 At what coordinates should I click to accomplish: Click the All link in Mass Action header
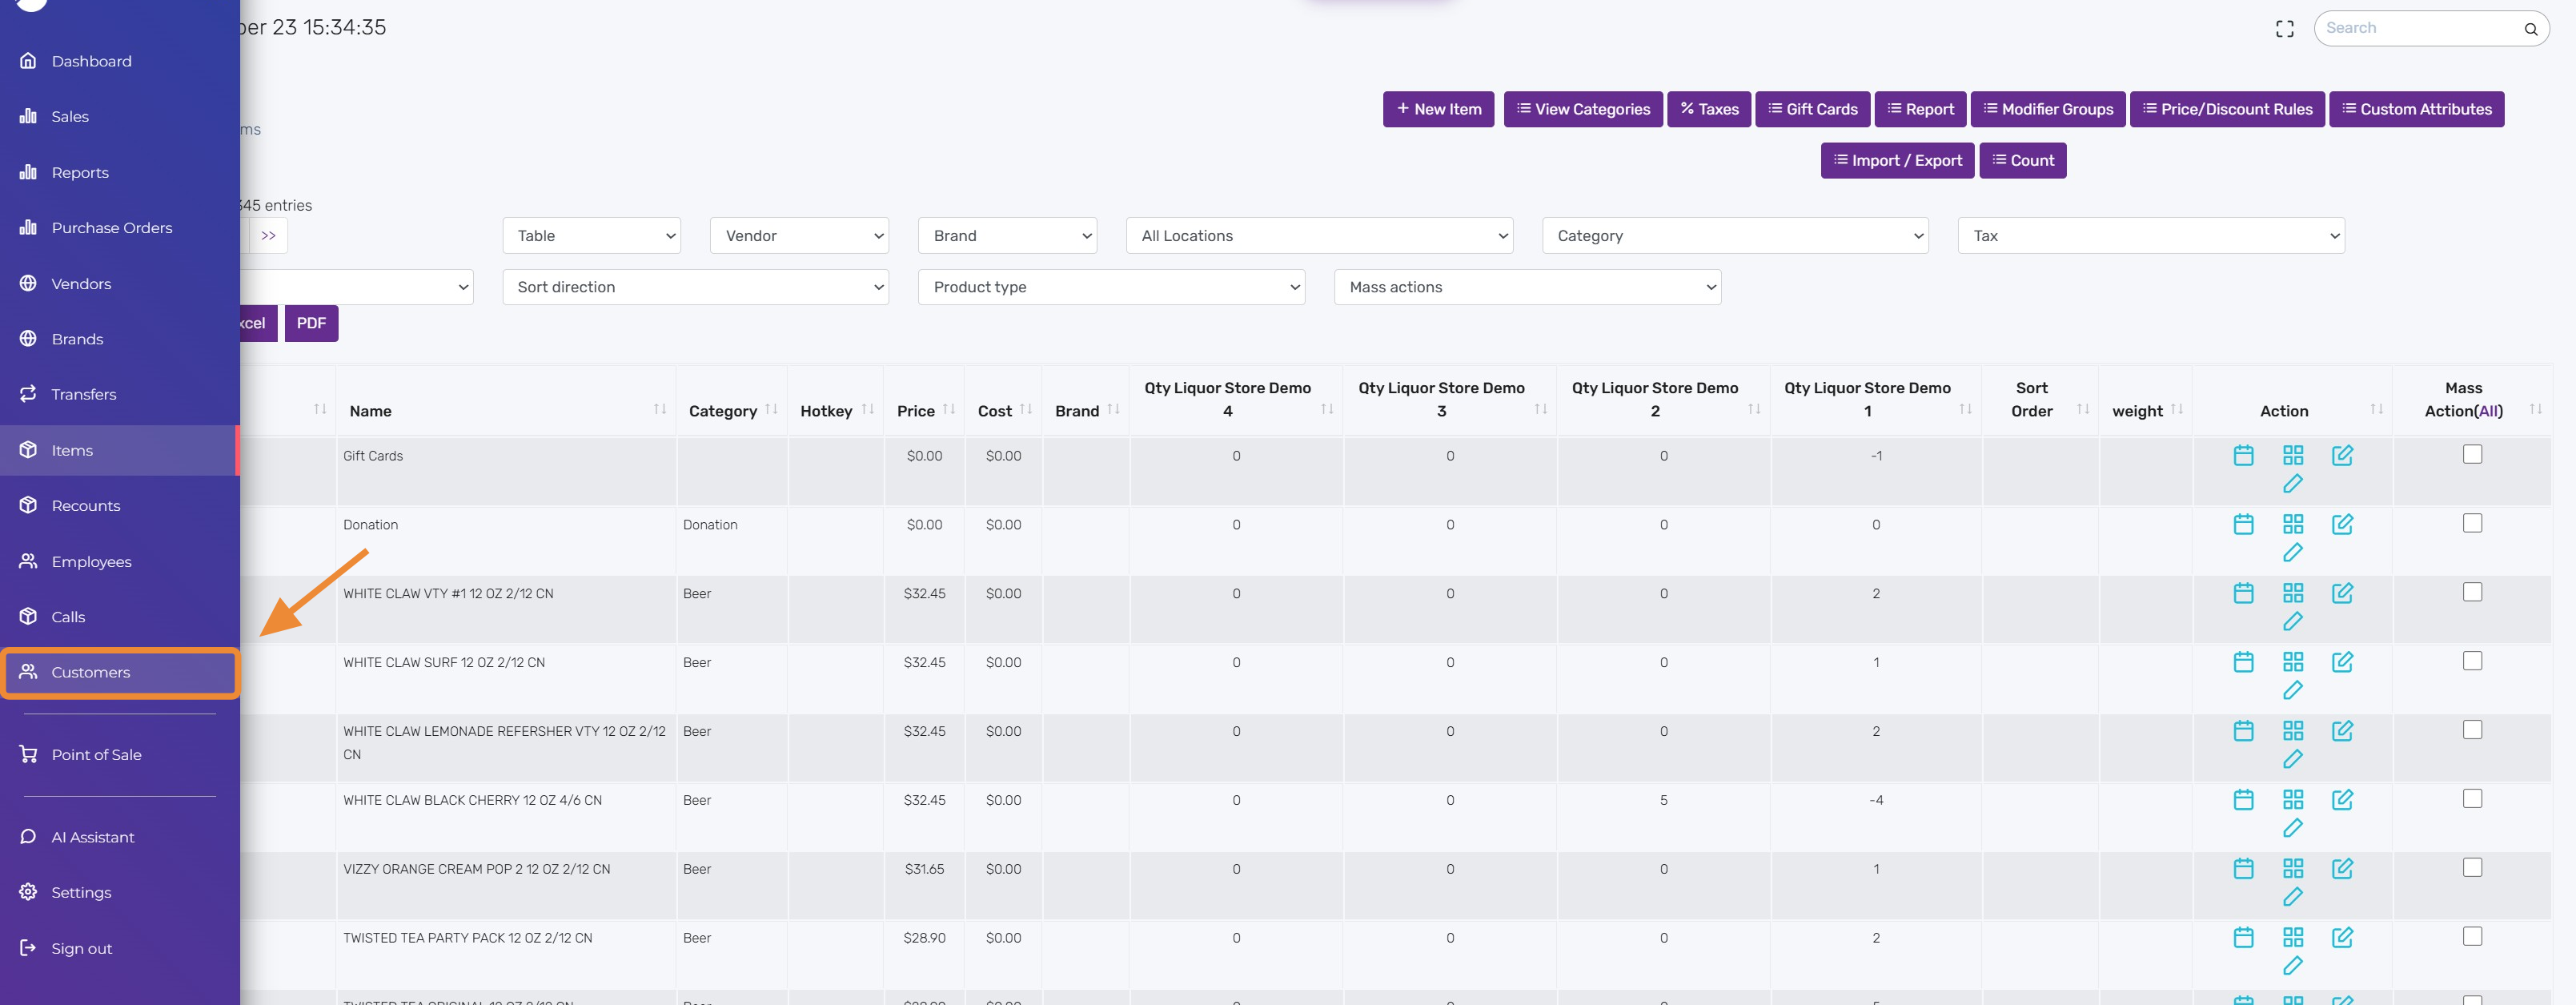(2488, 411)
